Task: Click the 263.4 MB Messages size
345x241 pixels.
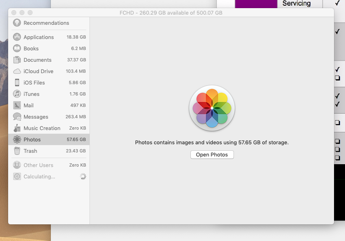Action: coord(76,117)
